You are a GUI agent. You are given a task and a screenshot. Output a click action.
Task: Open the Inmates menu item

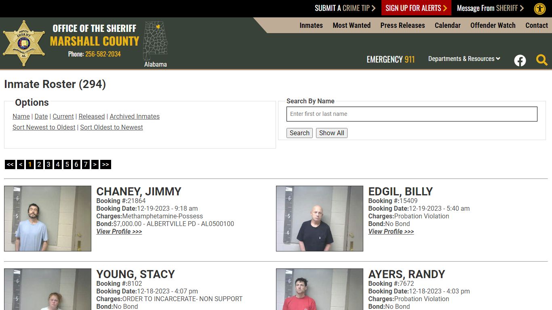click(311, 25)
